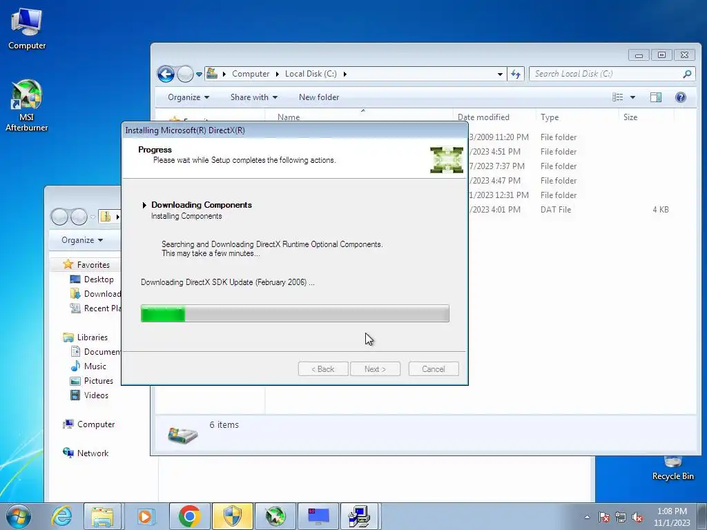Open Google Chrome from taskbar
Image resolution: width=707 pixels, height=530 pixels.
pyautogui.click(x=189, y=516)
